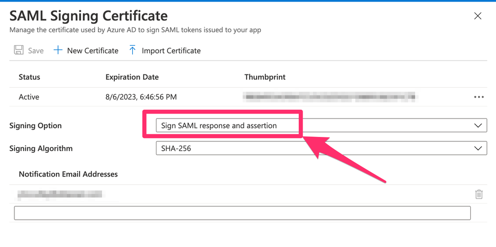Select the Active status cell
The width and height of the screenshot is (496, 247).
tap(29, 97)
